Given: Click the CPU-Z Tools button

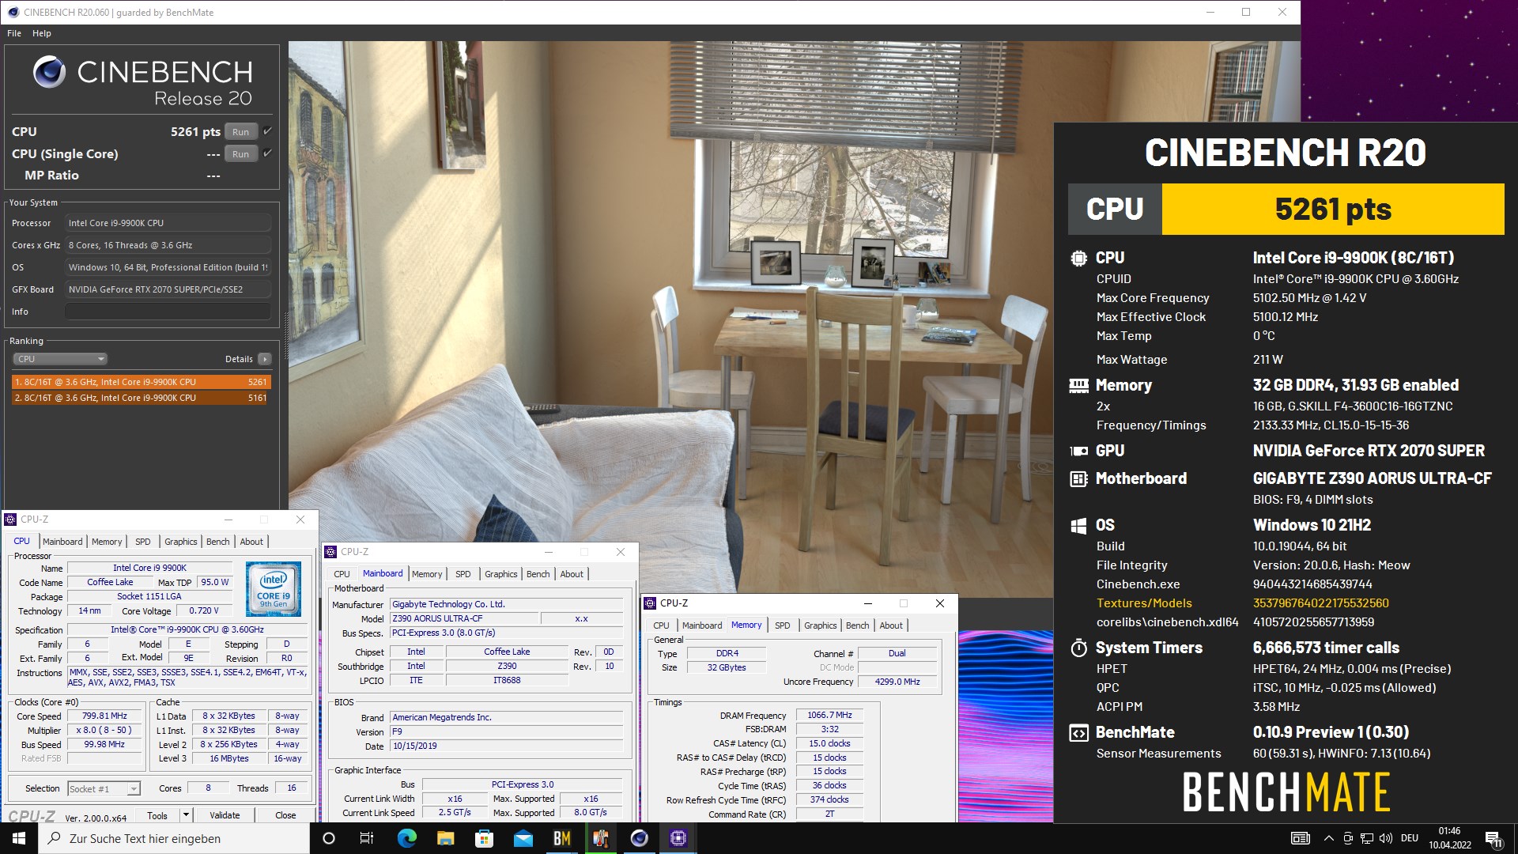Looking at the screenshot, I should [157, 815].
